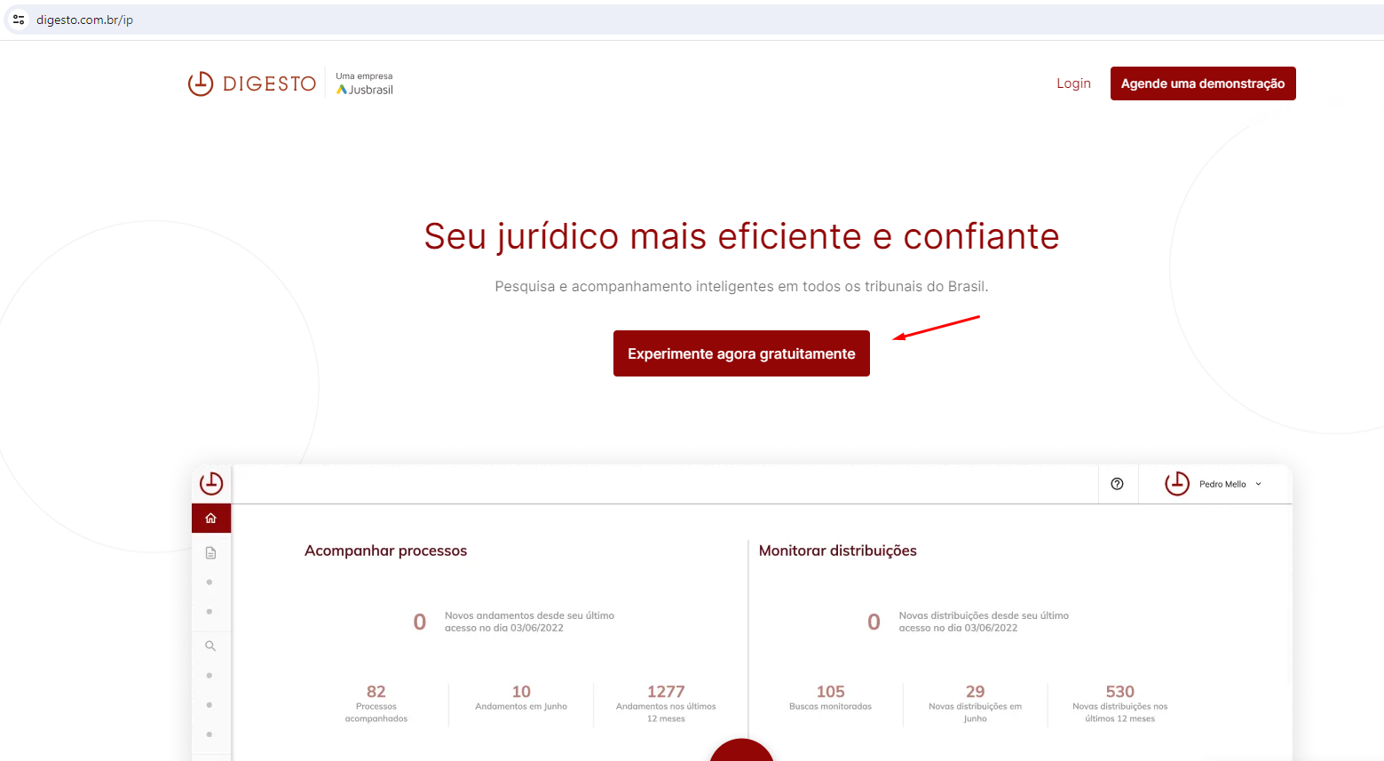Click the Jusbrasil logo beside Digesto
This screenshot has width=1384, height=761.
click(365, 90)
